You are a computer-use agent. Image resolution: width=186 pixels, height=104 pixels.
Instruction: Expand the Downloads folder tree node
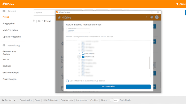coord(79,57)
